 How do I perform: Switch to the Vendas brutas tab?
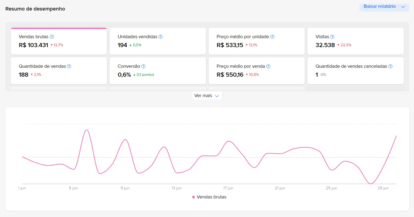pyautogui.click(x=59, y=41)
